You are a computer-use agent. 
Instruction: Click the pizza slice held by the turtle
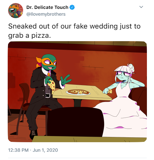pyautogui.click(x=52, y=86)
